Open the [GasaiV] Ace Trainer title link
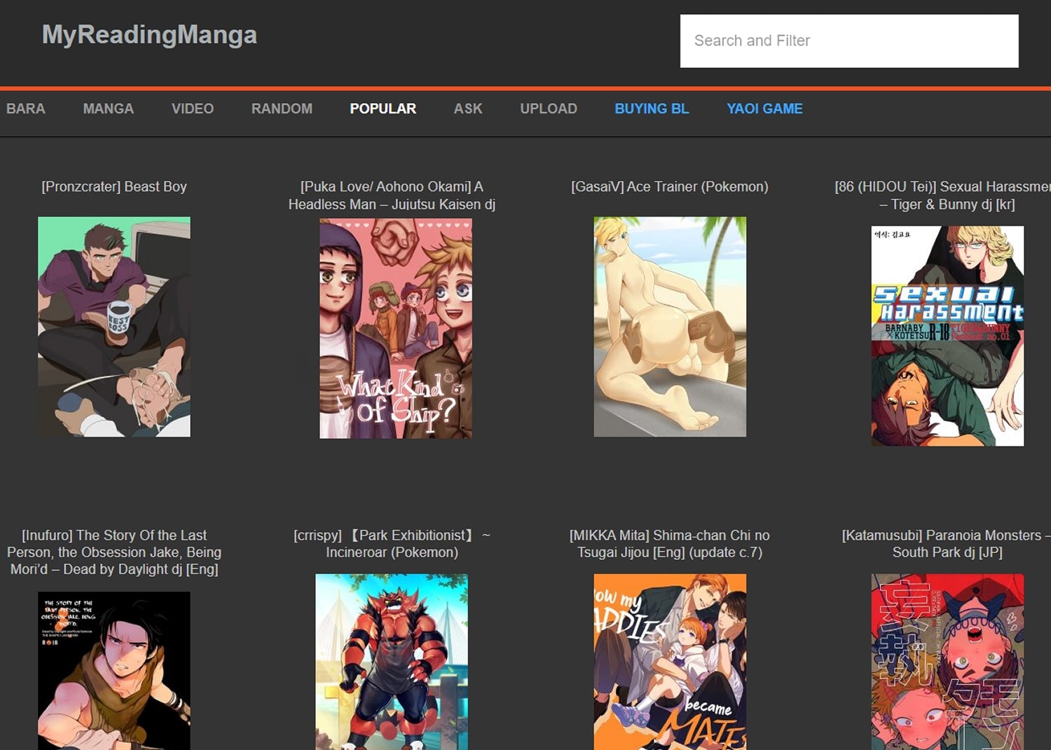Screen dimensions: 1051x750 click(x=670, y=186)
